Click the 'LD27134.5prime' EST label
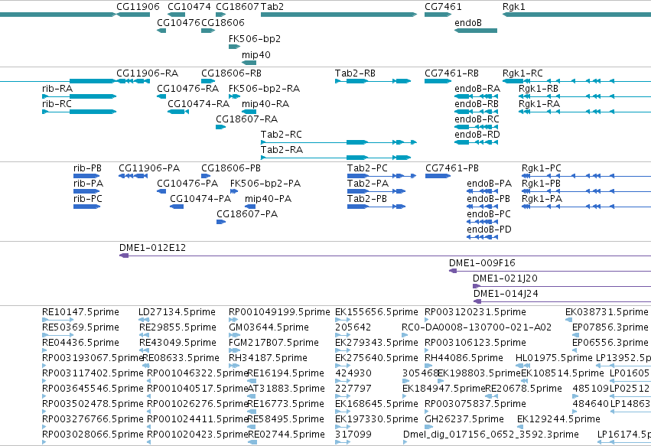651x446 pixels. point(177,312)
